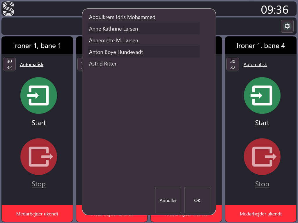This screenshot has width=298, height=223.
Task: Click the 30/32 counter box in bane 1
Action: 9,64
